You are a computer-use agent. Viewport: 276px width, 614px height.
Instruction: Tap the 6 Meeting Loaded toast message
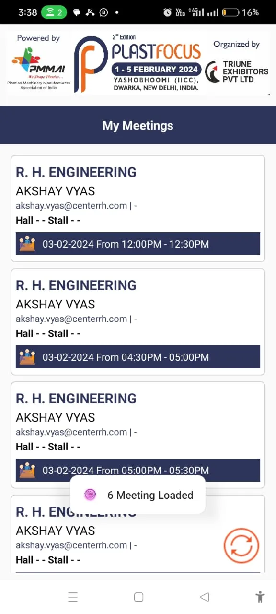138,495
